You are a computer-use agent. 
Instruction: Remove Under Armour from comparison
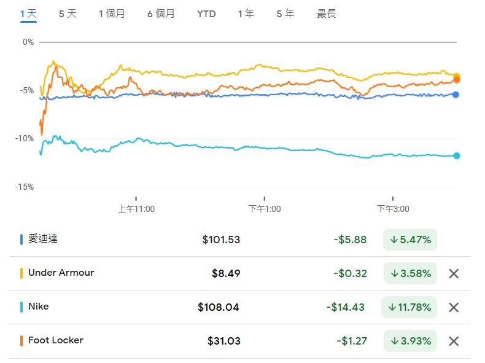[454, 273]
